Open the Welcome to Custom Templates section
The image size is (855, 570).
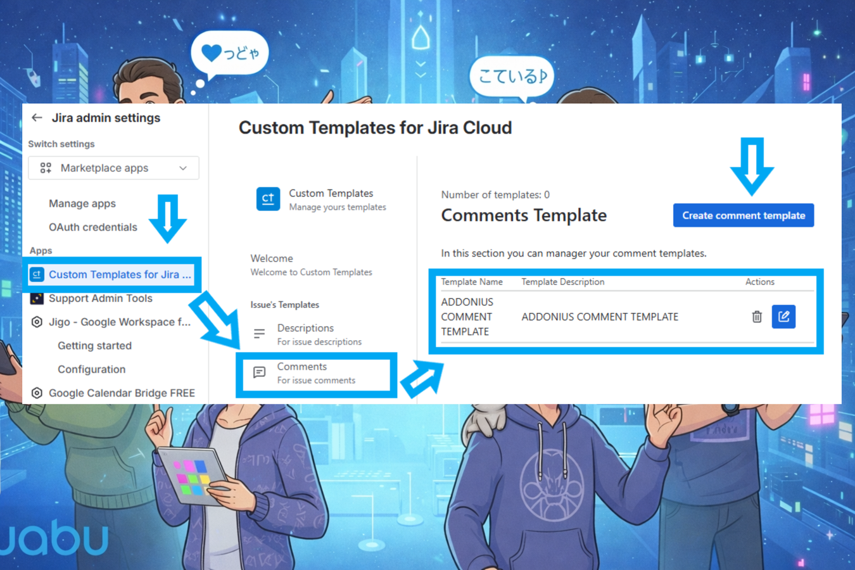click(x=311, y=265)
